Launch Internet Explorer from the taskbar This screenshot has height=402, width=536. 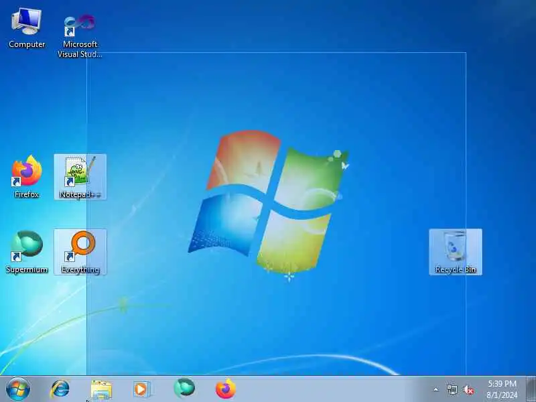tap(60, 389)
